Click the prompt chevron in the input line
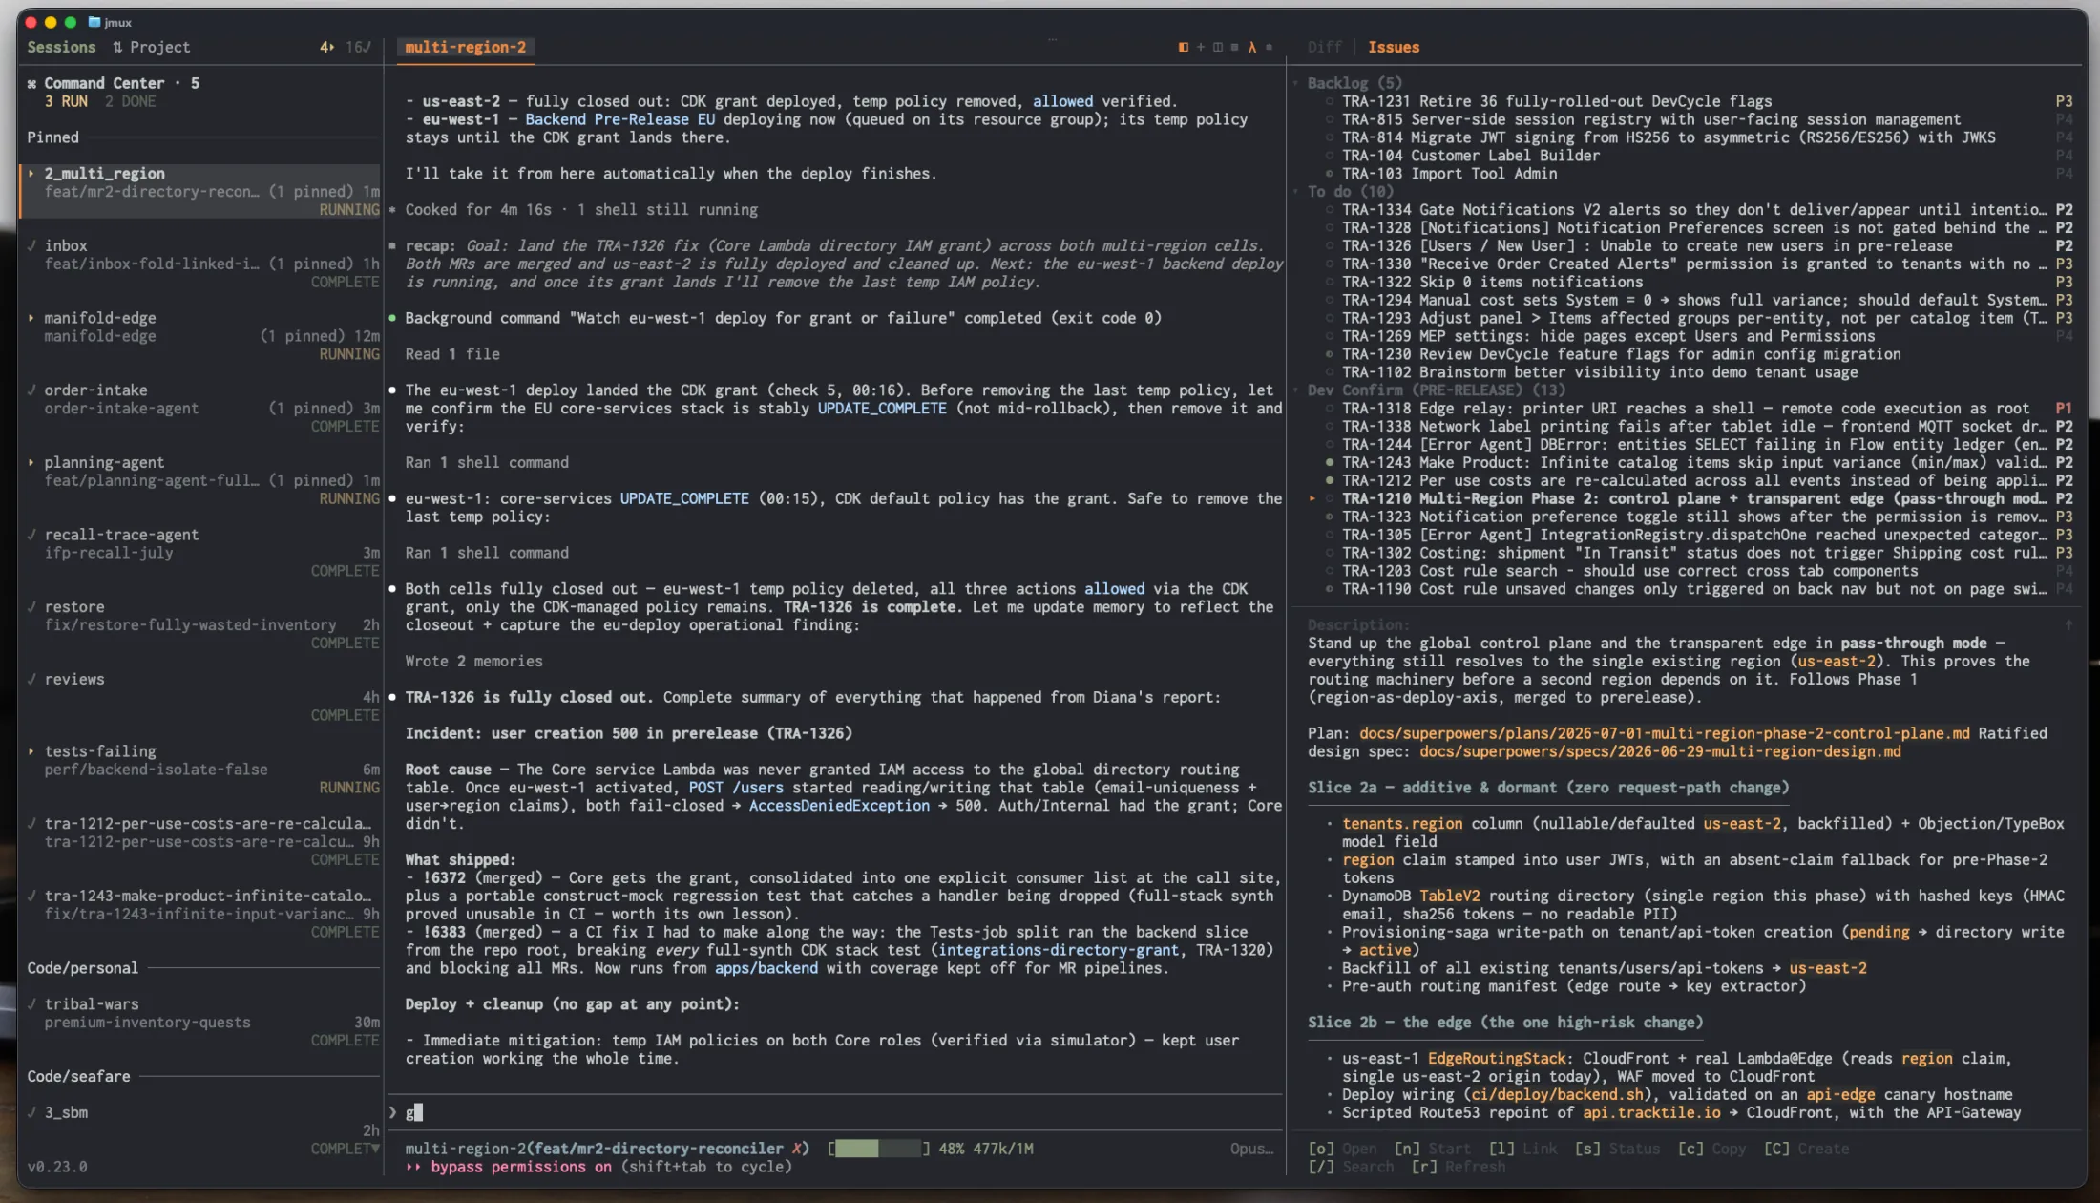This screenshot has height=1203, width=2100. click(392, 1112)
